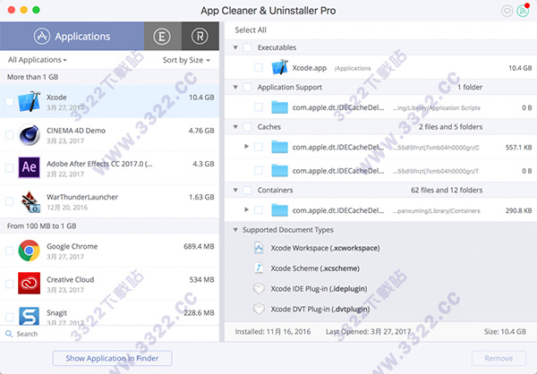Collapse the Containers section
Image resolution: width=537 pixels, height=374 pixels.
[235, 190]
